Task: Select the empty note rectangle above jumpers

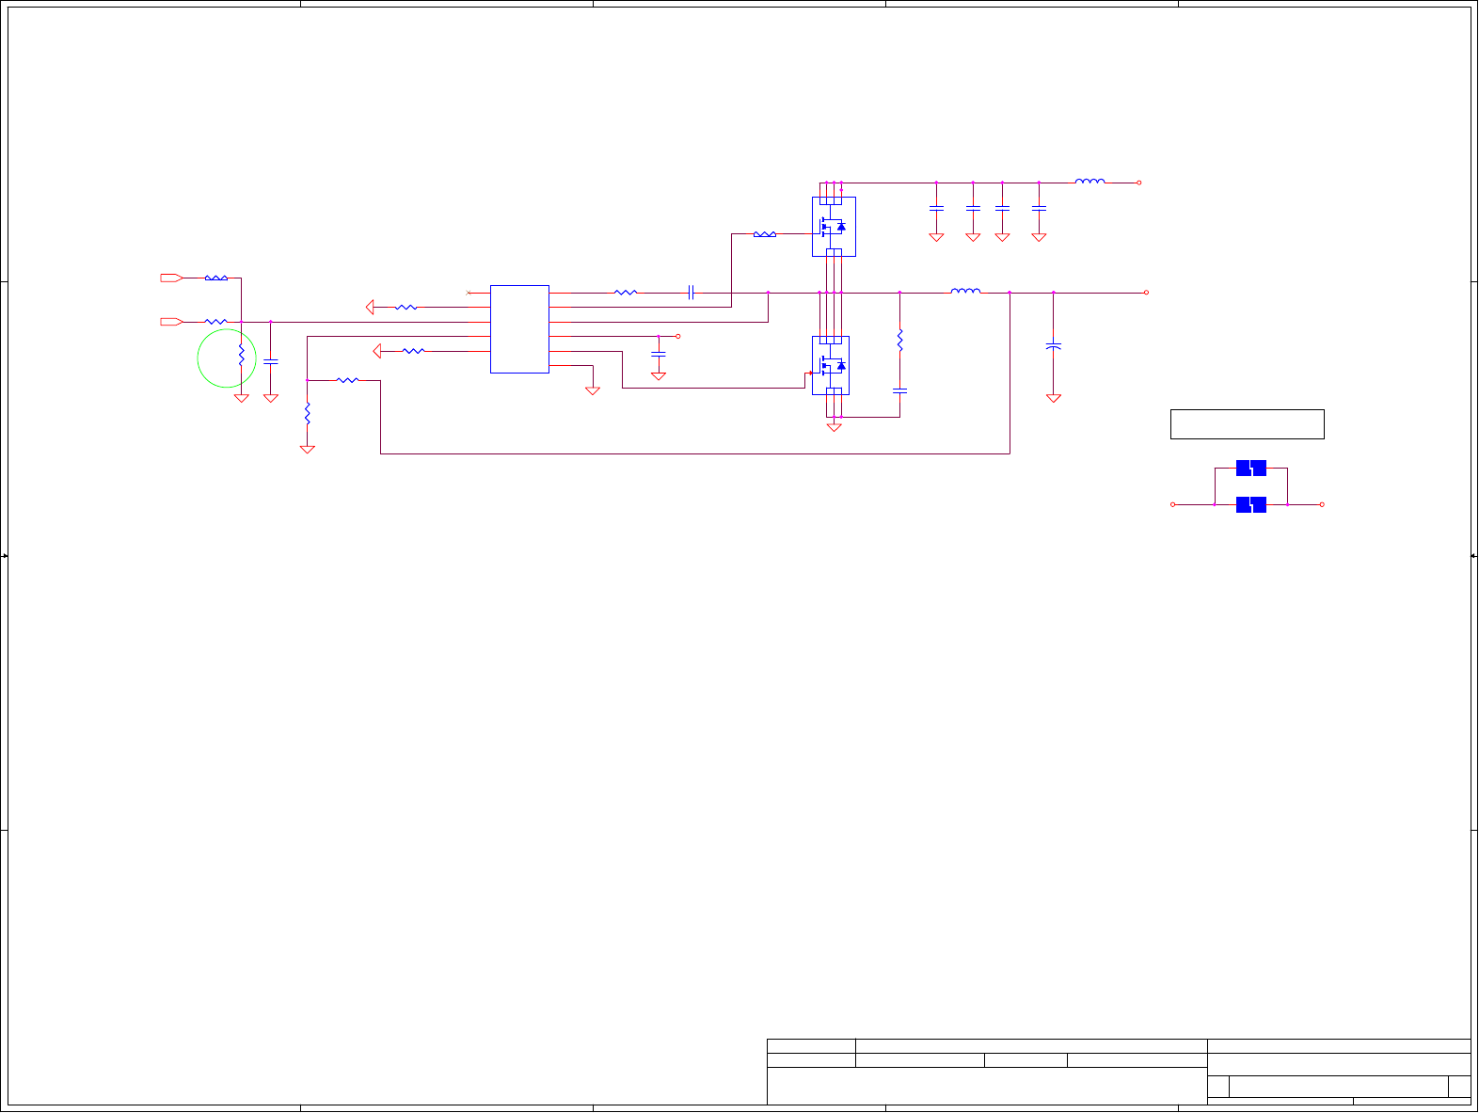Action: point(1248,424)
